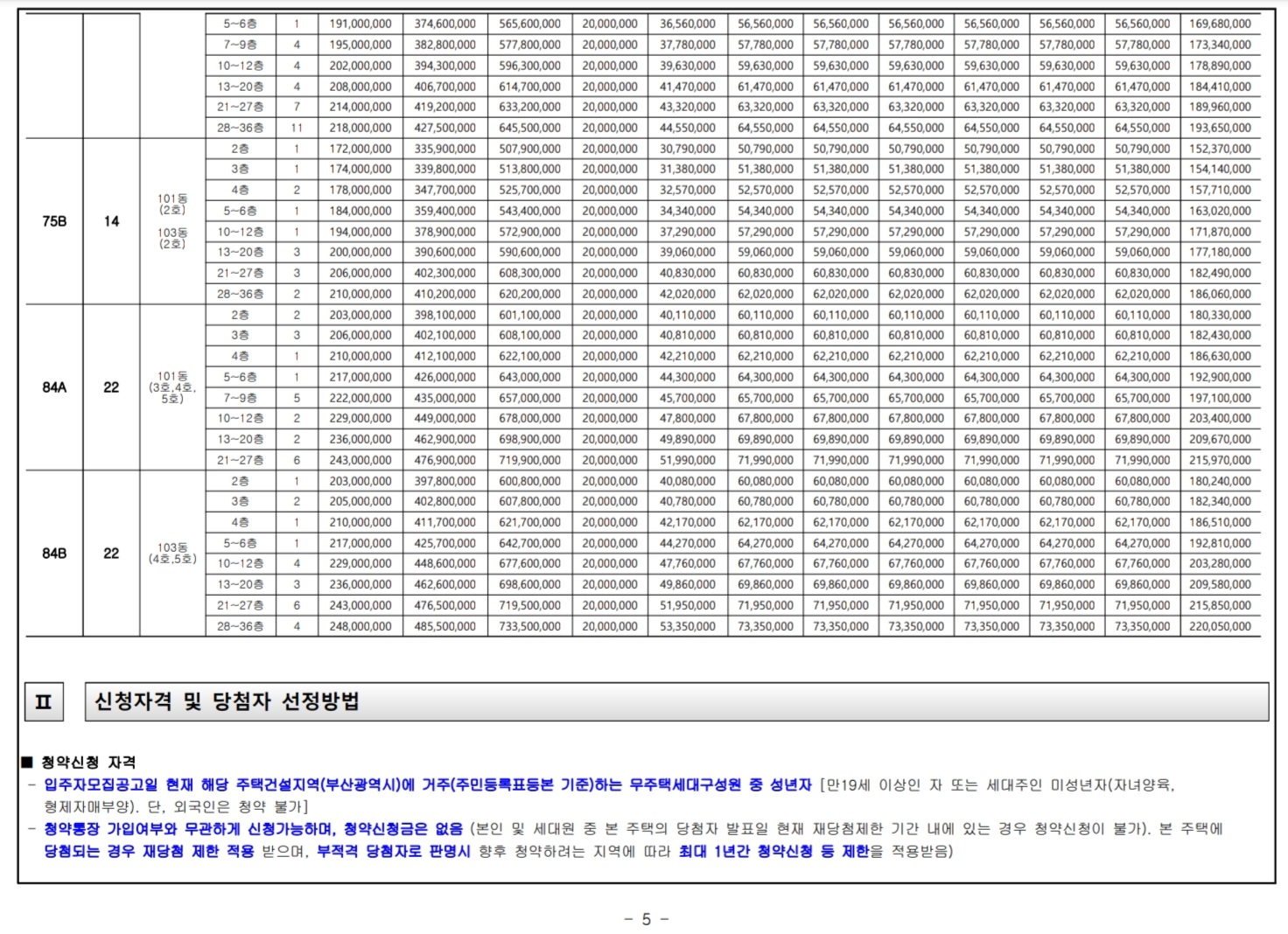This screenshot has width=1288, height=934.
Task: Select the balance 171,870,000
Action: coord(1220,232)
